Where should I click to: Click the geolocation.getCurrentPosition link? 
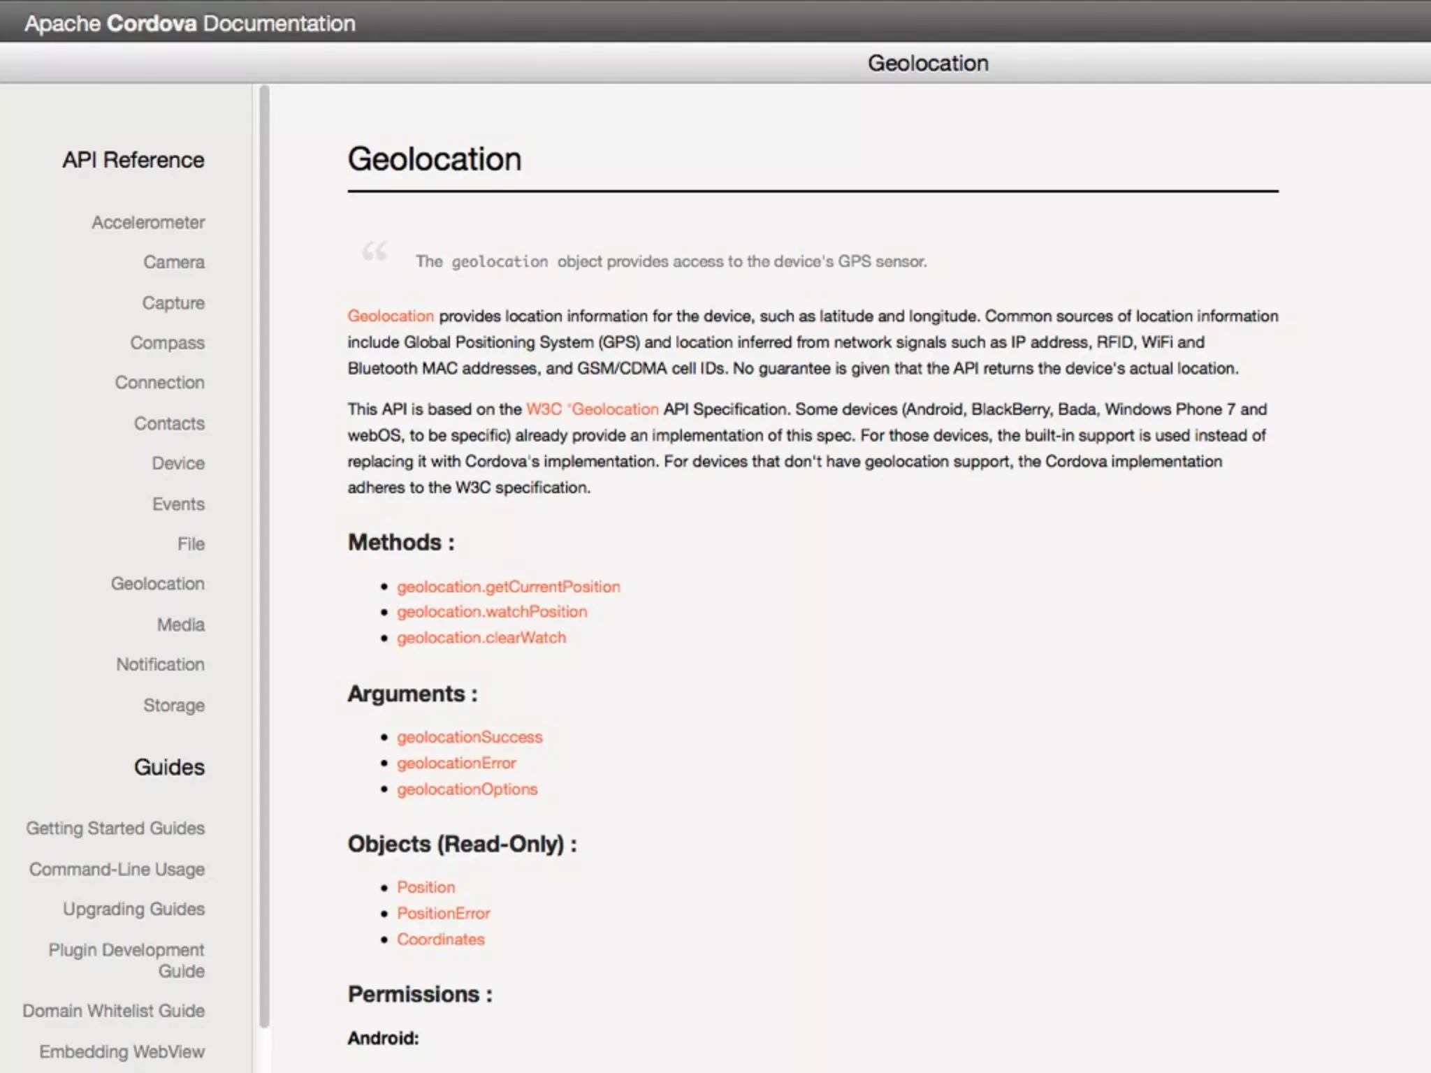click(508, 587)
